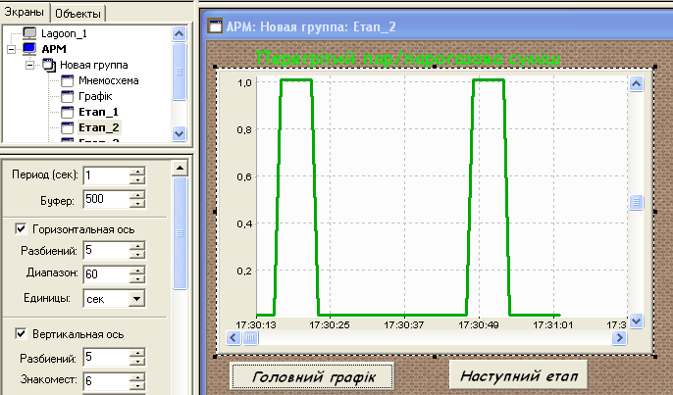This screenshot has width=673, height=395.
Task: Click chart vertical scroll down arrow
Action: [636, 321]
